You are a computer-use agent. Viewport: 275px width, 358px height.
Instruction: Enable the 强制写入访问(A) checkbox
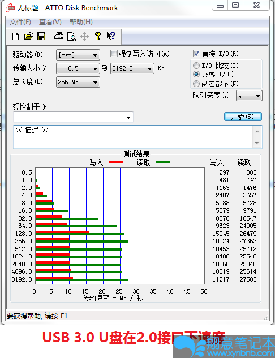(x=114, y=54)
